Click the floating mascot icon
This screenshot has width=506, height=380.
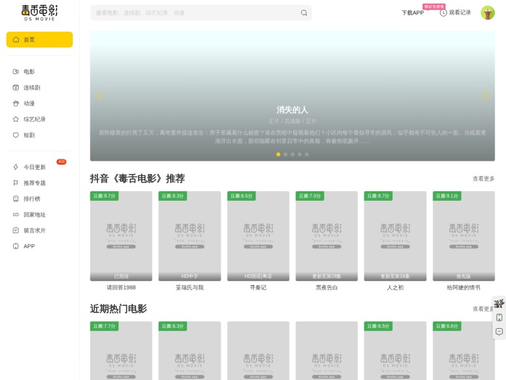coord(499,303)
